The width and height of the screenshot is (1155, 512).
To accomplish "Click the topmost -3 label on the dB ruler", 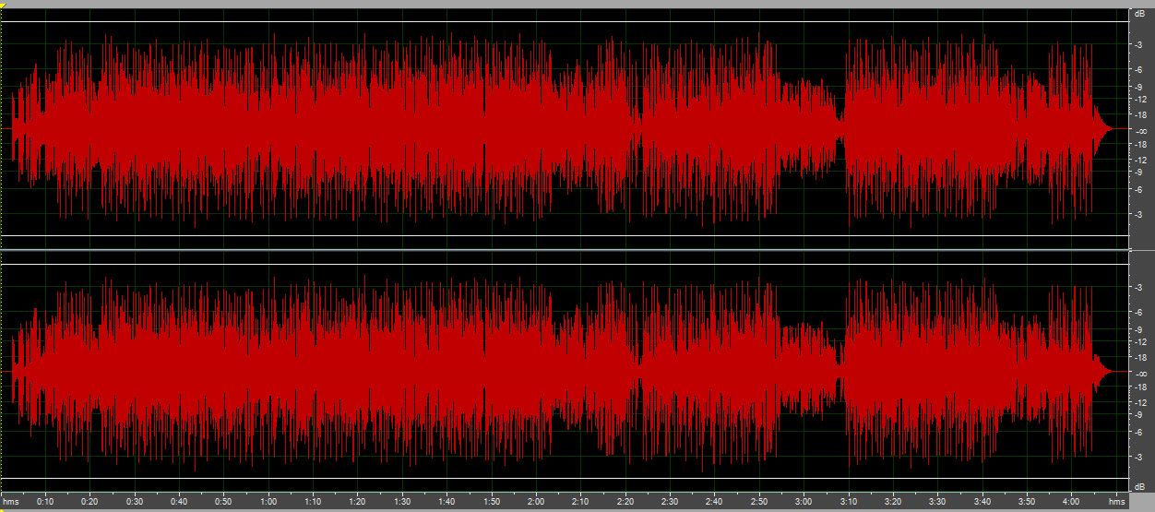I will (x=1140, y=44).
